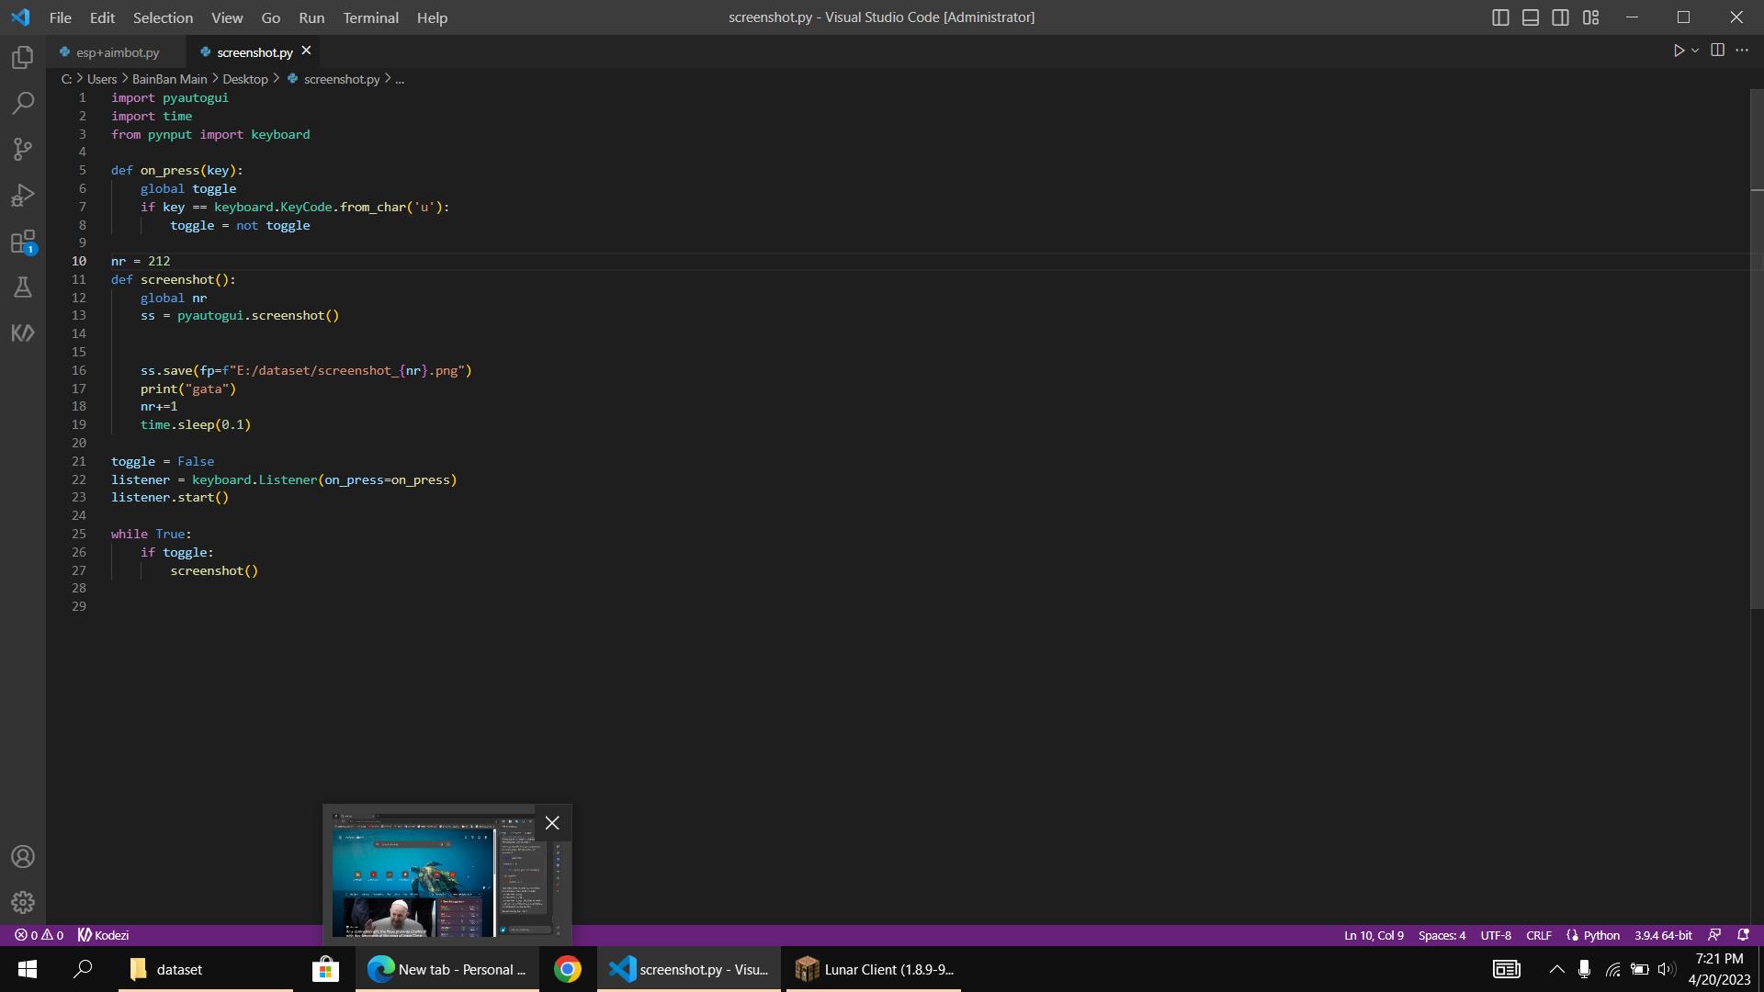
Task: Click the Run and Debug icon in sidebar
Action: coord(22,194)
